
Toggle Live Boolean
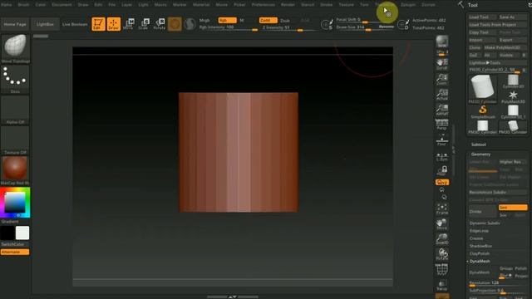(75, 24)
